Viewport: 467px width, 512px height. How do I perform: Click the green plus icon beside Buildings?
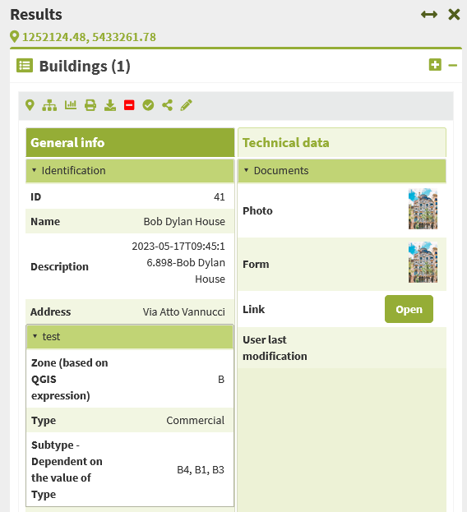435,65
